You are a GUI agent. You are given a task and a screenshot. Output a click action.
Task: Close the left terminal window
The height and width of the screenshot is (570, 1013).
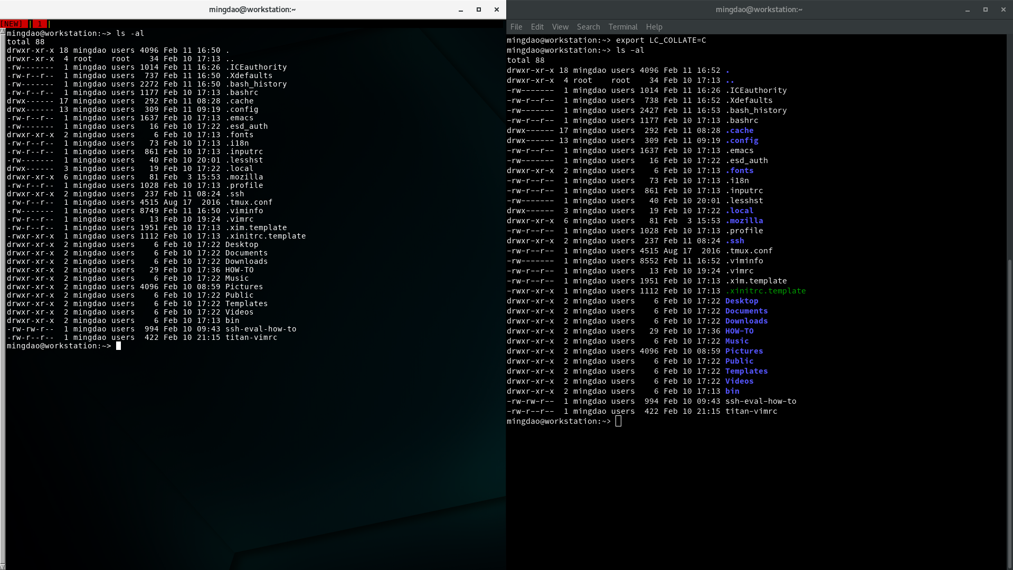tap(497, 9)
